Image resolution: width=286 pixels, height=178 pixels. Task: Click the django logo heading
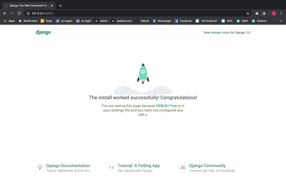point(43,32)
